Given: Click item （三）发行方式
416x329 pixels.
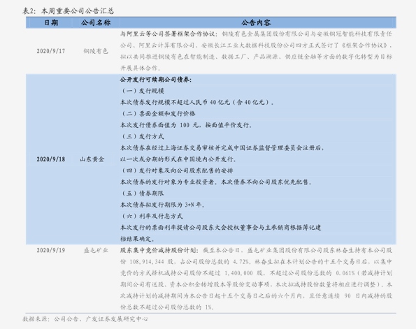Looking at the screenshot, I should click(x=143, y=136).
